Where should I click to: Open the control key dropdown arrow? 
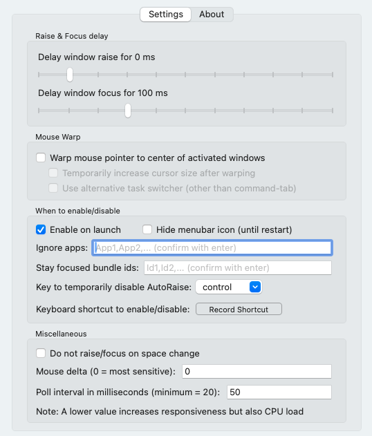tap(255, 287)
